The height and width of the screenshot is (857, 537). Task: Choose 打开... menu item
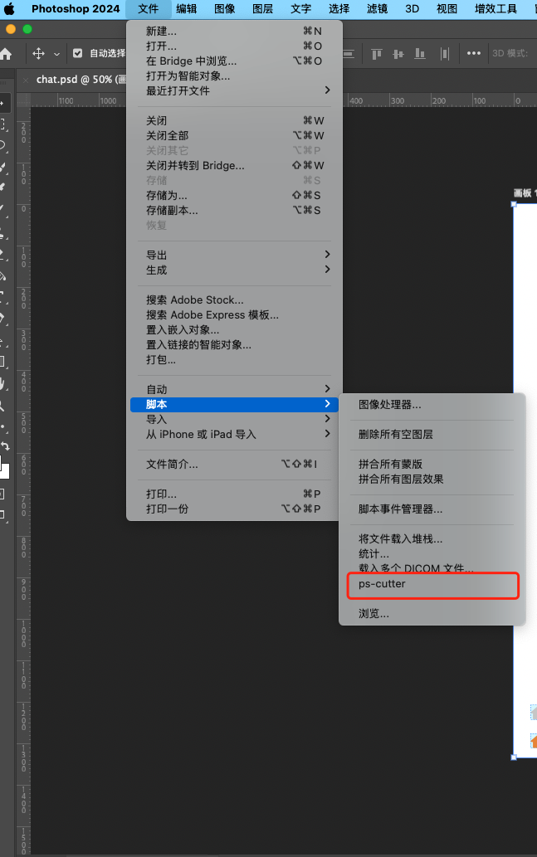click(x=234, y=46)
